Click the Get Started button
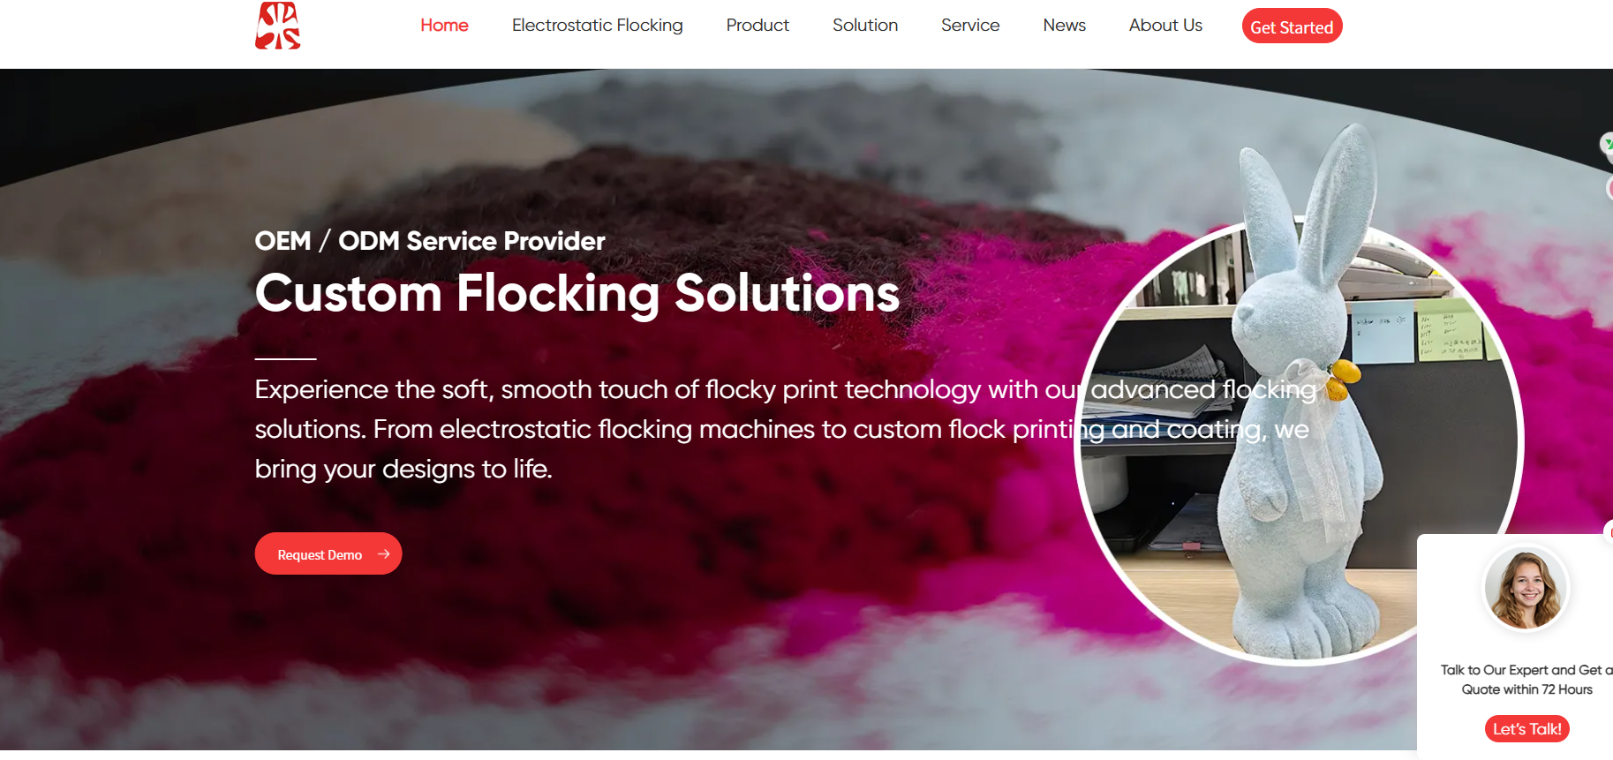The height and width of the screenshot is (760, 1613). pyautogui.click(x=1292, y=26)
